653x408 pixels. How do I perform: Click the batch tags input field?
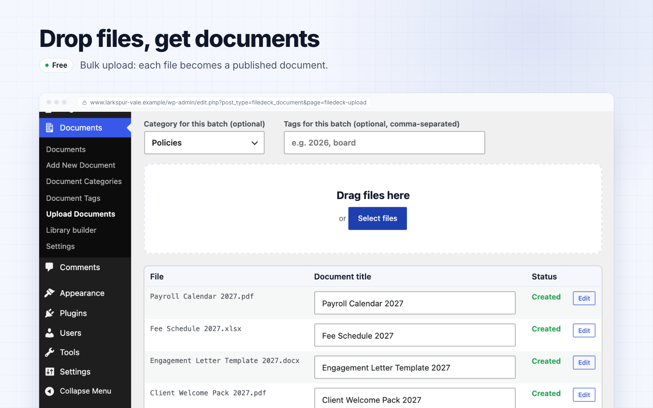click(x=384, y=143)
